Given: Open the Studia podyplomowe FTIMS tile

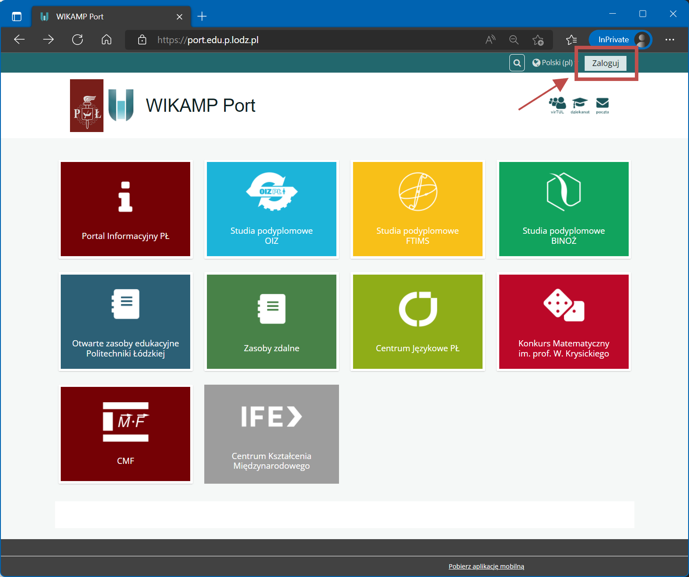Looking at the screenshot, I should pyautogui.click(x=417, y=209).
